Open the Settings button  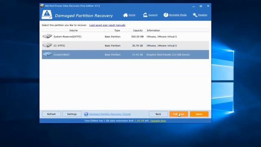(72, 114)
